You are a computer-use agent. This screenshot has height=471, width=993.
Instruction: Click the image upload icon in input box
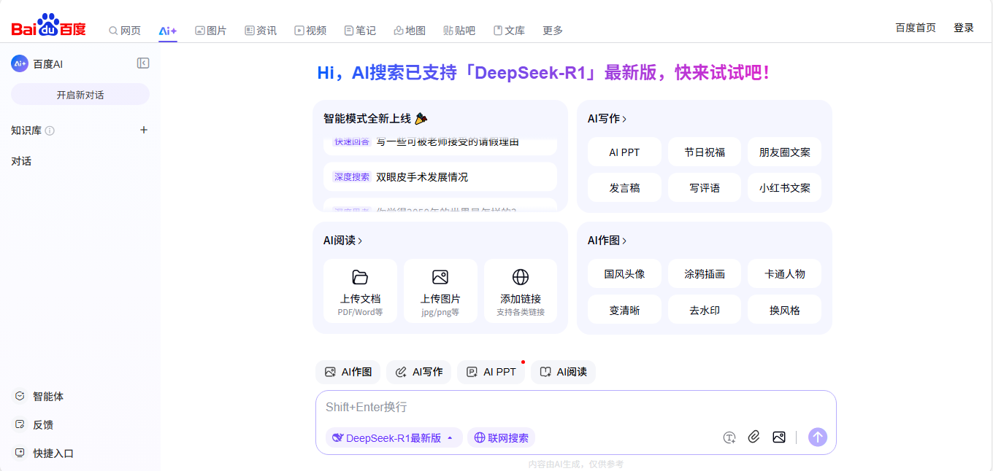click(x=779, y=437)
